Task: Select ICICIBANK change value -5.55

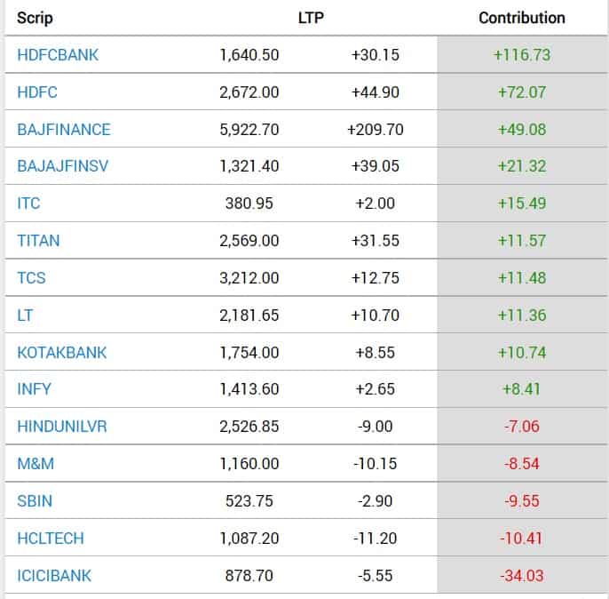Action: (x=376, y=576)
